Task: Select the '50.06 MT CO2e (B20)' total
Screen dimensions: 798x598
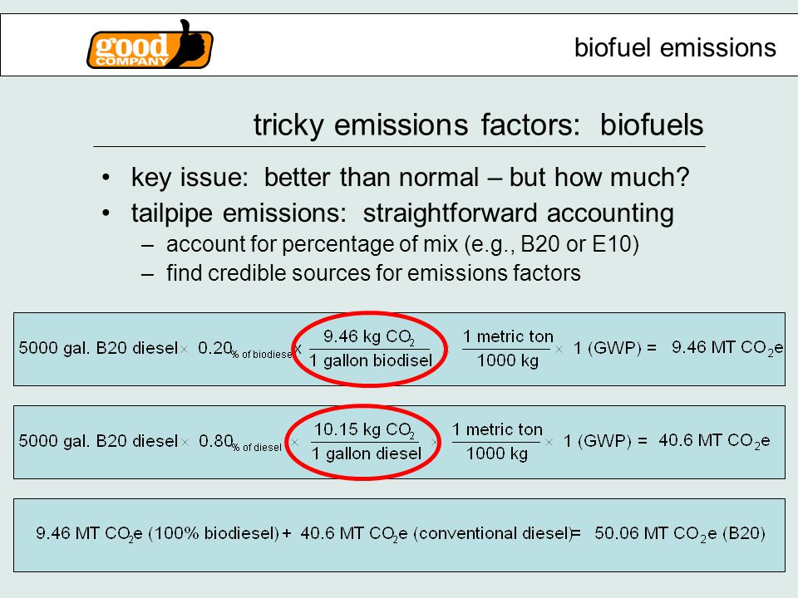Action: [680, 534]
